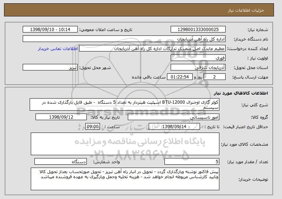The width and height of the screenshot is (282, 199).
Task: Click the need date field 1398/09/12
Action: tap(61, 117)
